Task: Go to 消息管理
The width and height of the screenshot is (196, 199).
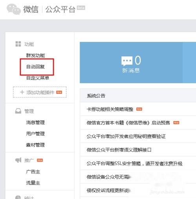Action: coord(35,122)
